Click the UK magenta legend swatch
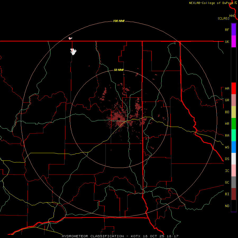 coord(234,42)
